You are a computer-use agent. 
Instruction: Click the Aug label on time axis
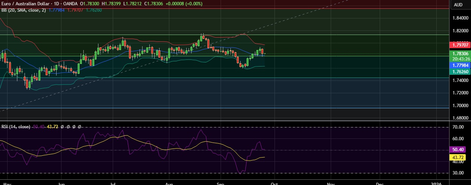point(169,184)
